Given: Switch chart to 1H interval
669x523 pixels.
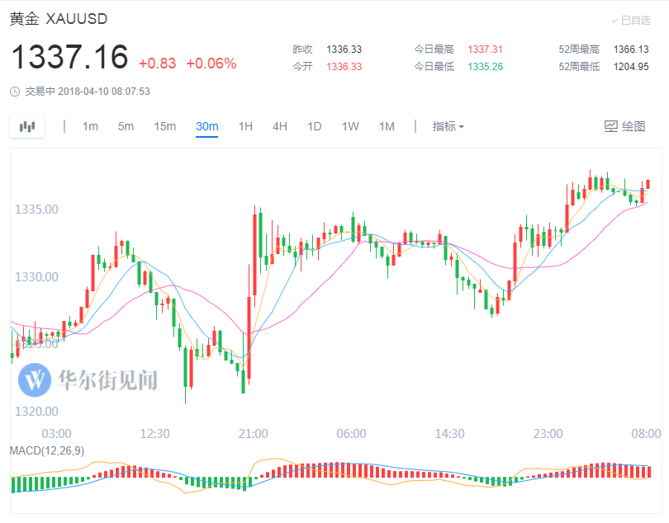Looking at the screenshot, I should [x=245, y=126].
